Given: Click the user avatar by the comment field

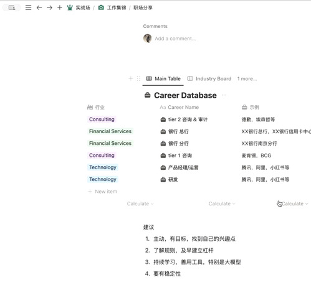Looking at the screenshot, I should click(147, 39).
